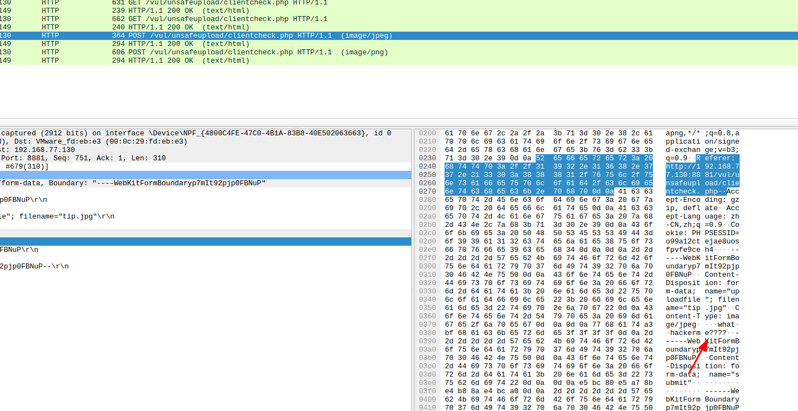Select the packet row '239 HTTP/1.1 200 OK (text/html)'
The width and height of the screenshot is (798, 411).
(399, 11)
